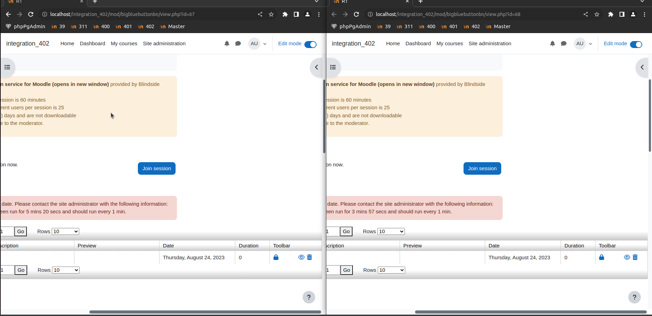Open My courses in right Moodle navigation
The image size is (652, 316).
pos(450,44)
